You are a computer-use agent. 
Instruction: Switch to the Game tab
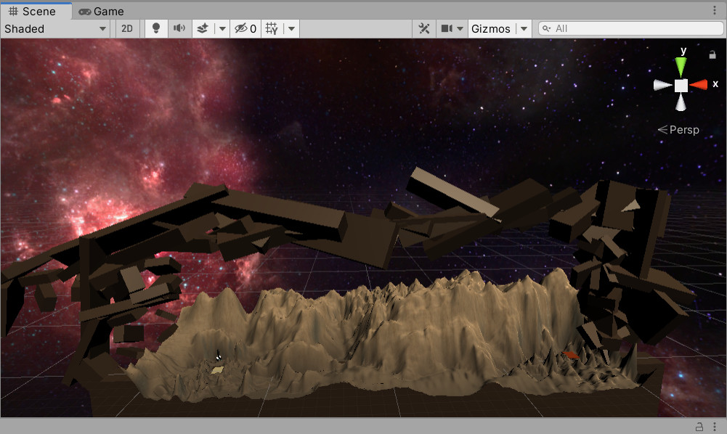click(101, 11)
